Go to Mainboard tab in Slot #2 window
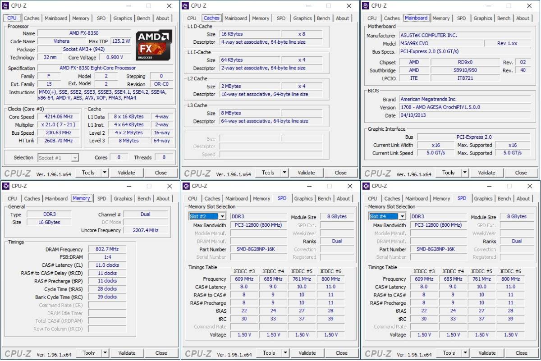This screenshot has width=541, height=361. pyautogui.click(x=237, y=199)
